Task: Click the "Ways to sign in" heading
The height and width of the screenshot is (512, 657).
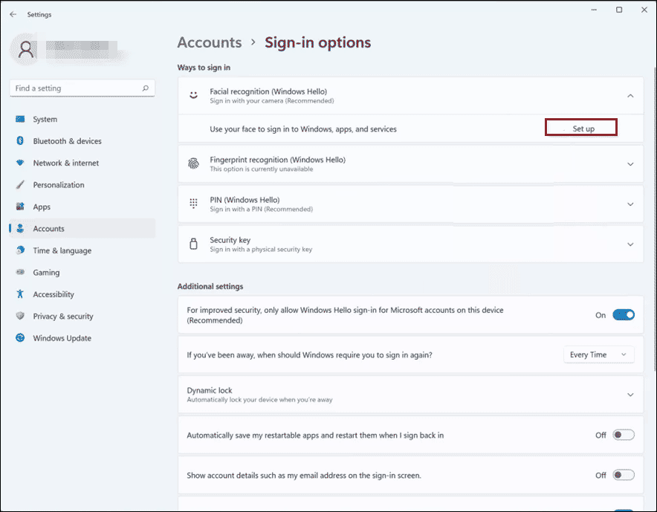Action: [x=204, y=68]
